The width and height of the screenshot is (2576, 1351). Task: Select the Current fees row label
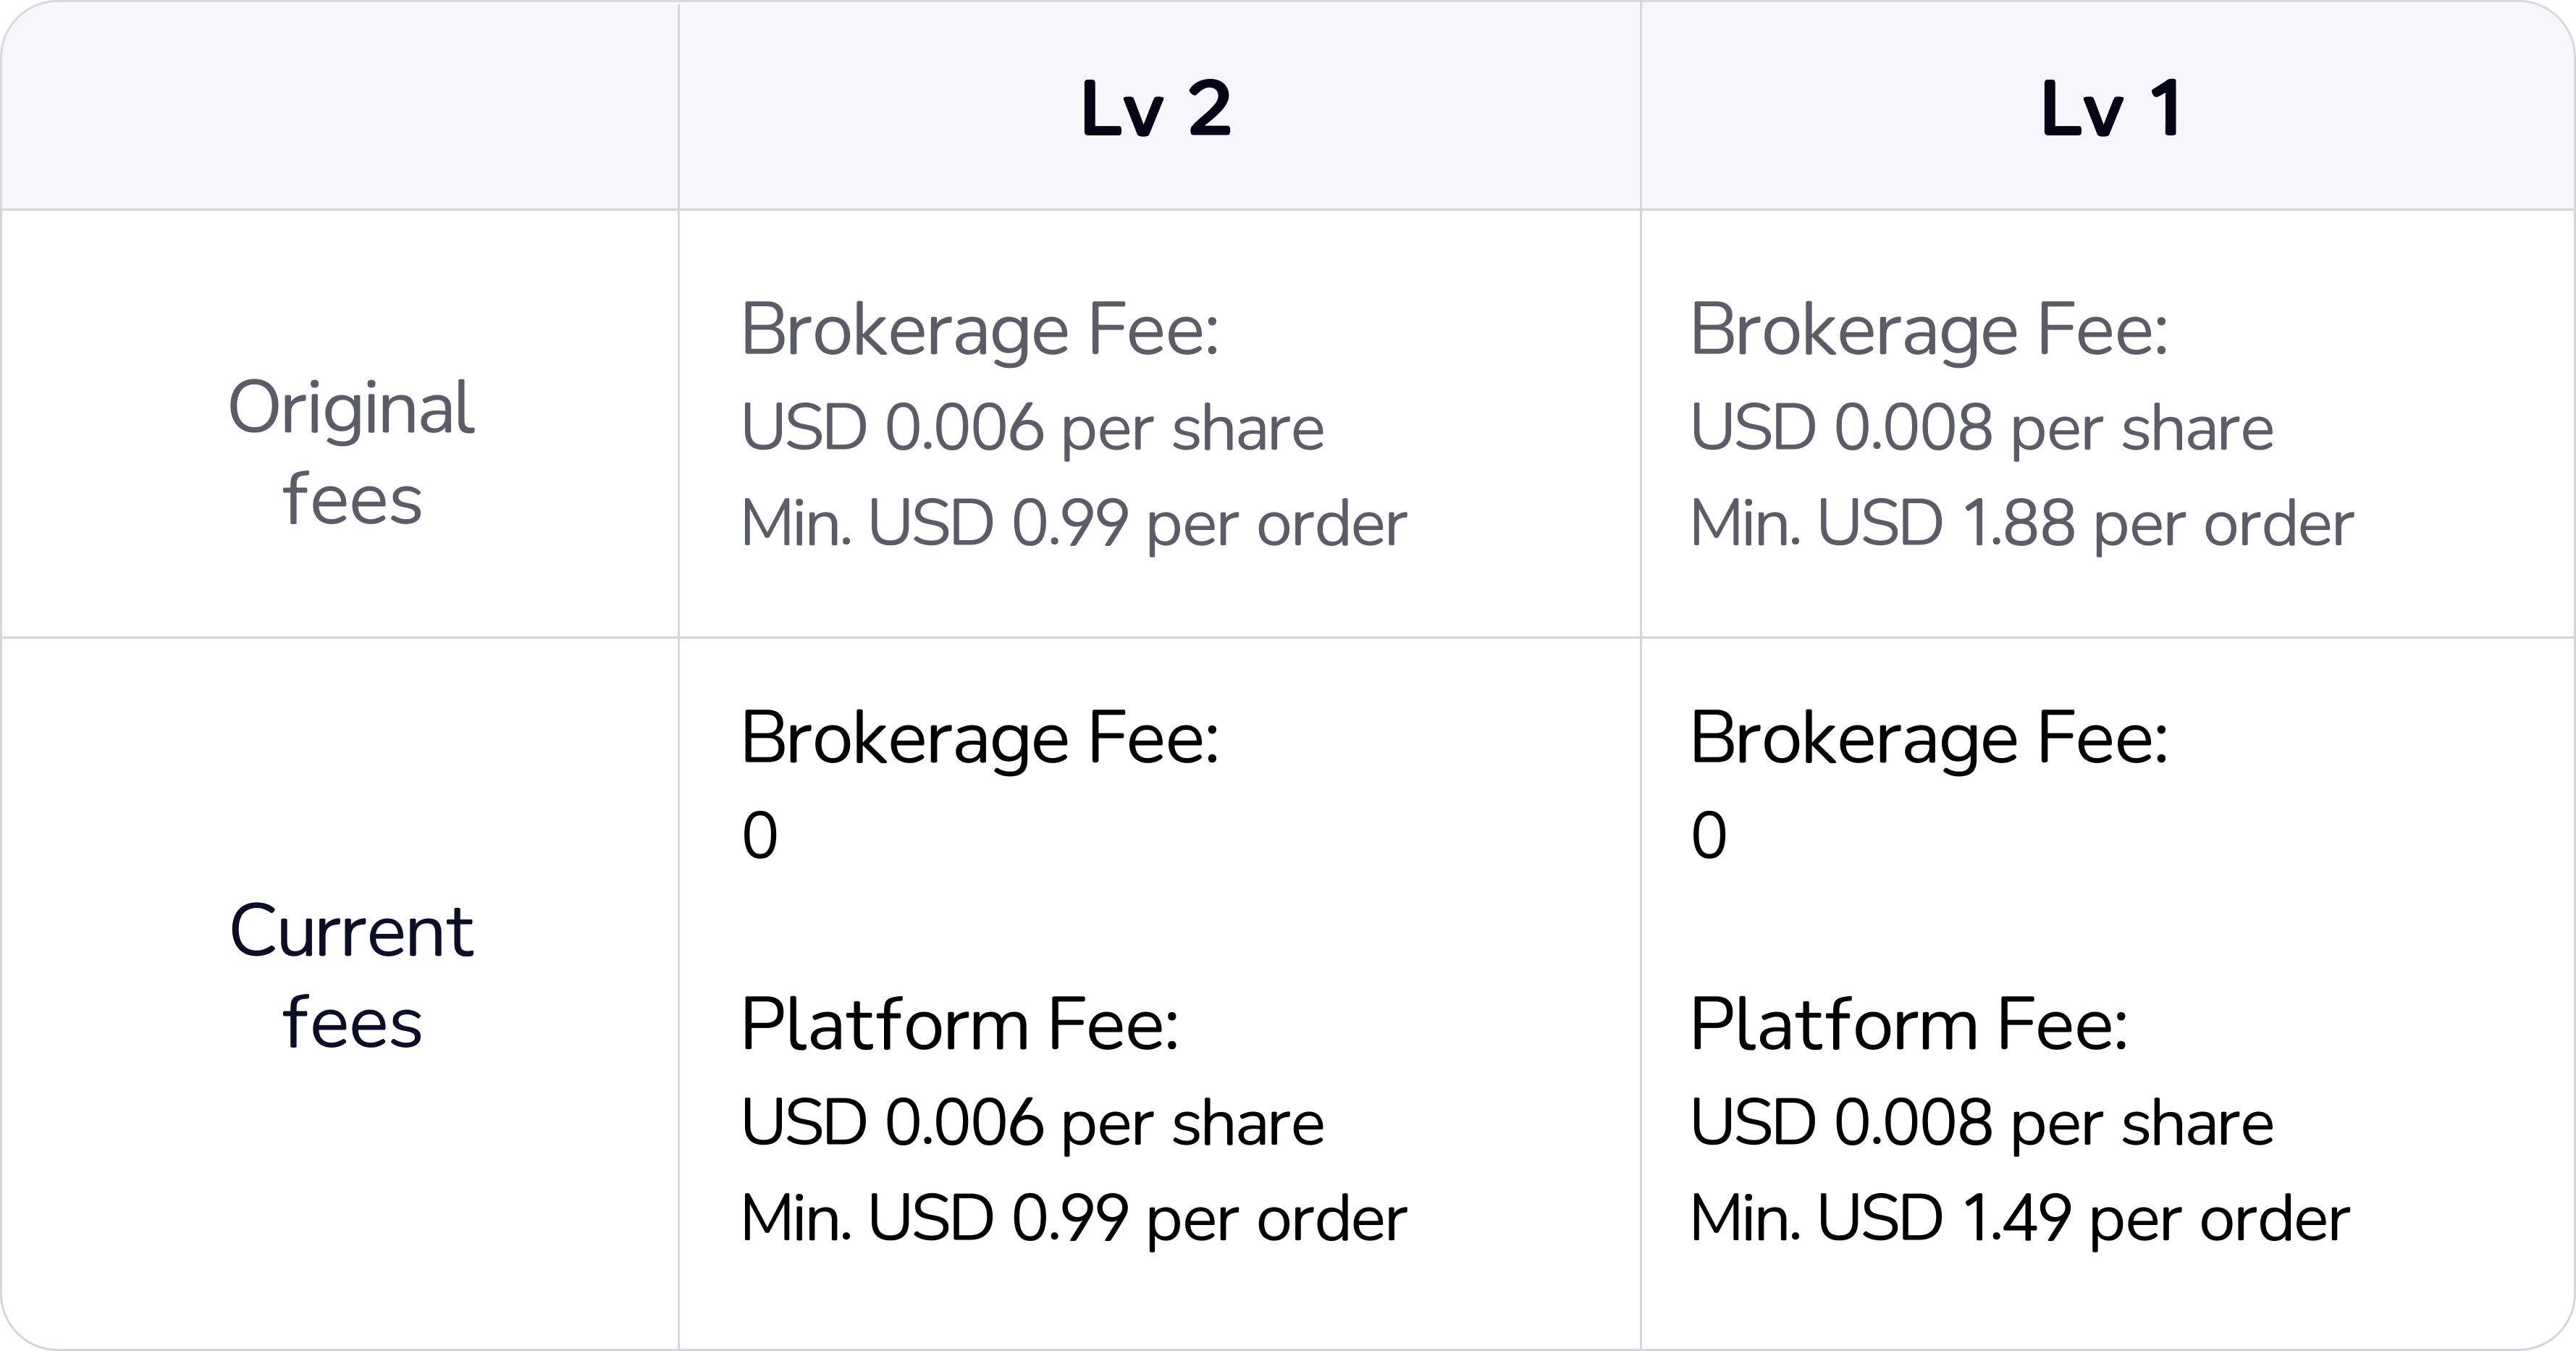point(351,976)
